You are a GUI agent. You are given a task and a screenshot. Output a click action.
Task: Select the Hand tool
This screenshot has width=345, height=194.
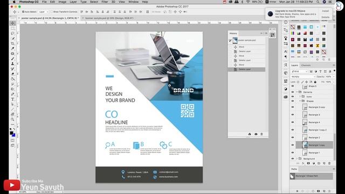point(12,114)
